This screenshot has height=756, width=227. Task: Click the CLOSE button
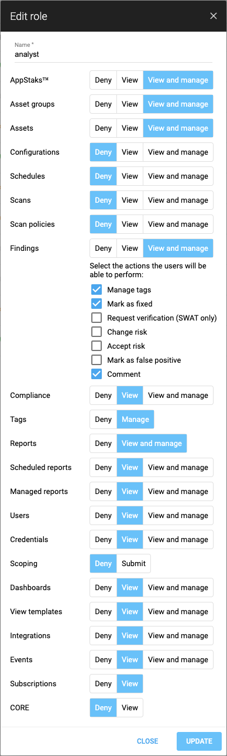coord(147,741)
